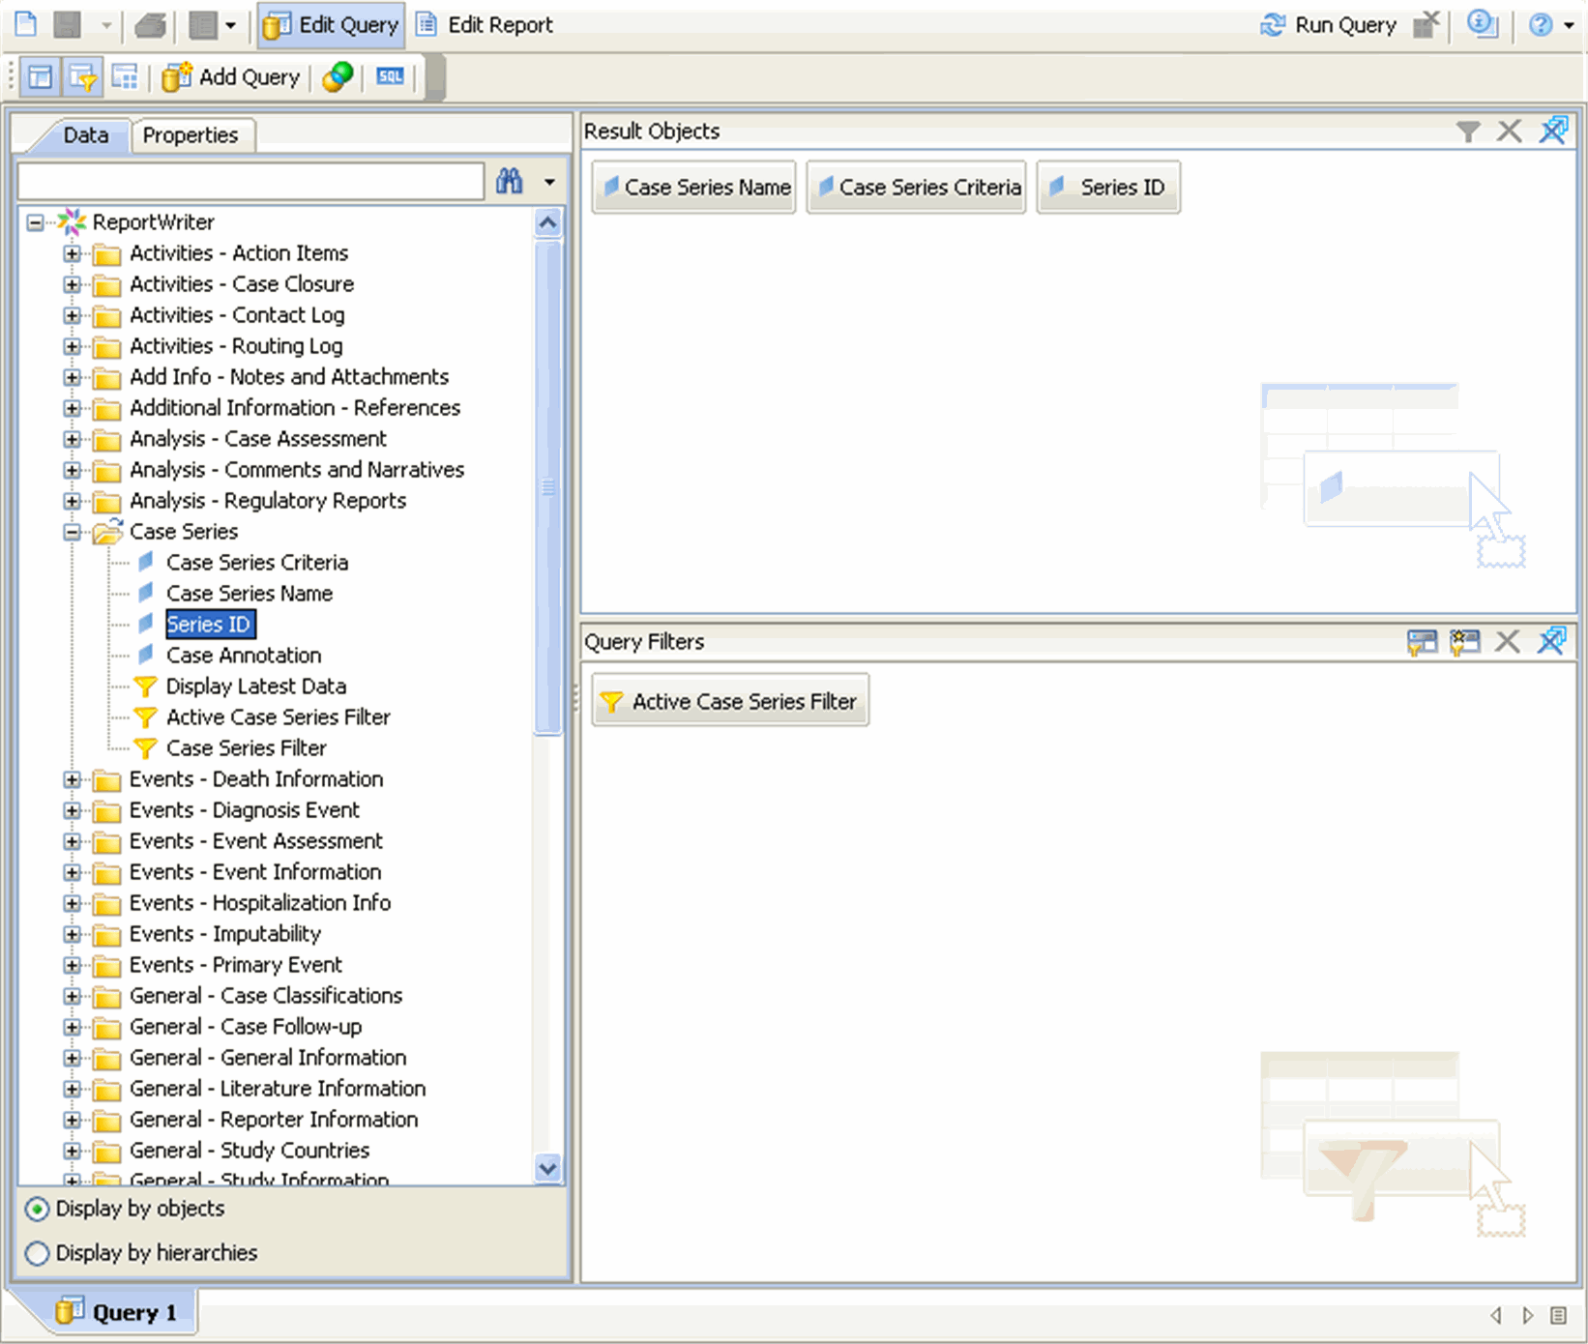Click Active Case Series Filter tree icon

[145, 717]
